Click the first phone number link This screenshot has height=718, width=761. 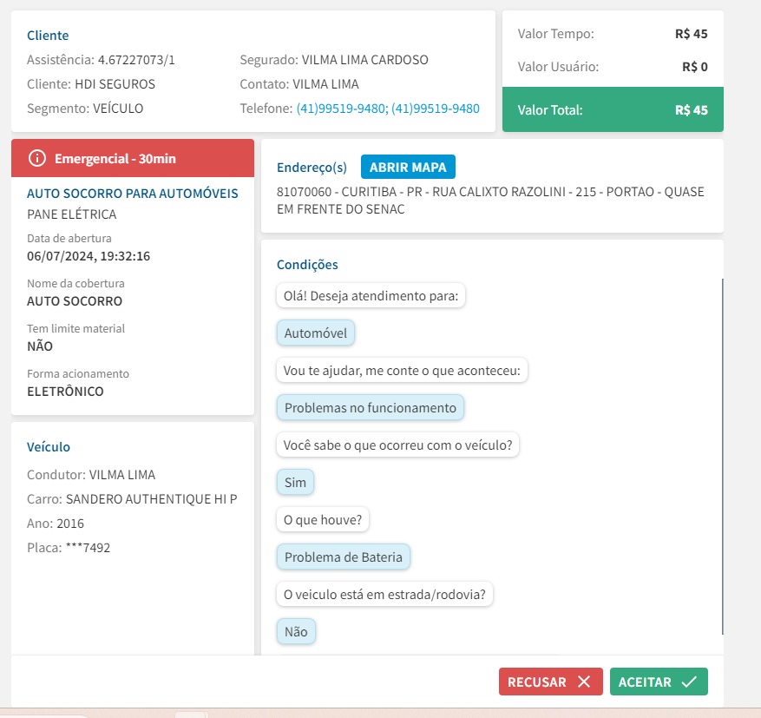tap(341, 109)
